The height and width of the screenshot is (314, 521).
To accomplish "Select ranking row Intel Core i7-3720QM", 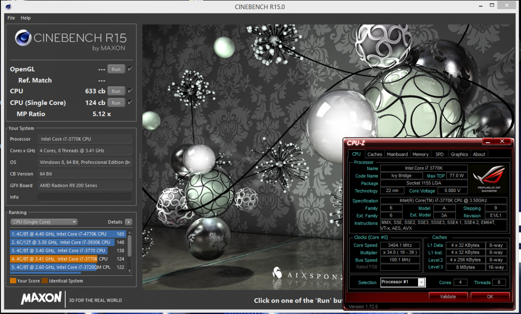I will coord(68,267).
